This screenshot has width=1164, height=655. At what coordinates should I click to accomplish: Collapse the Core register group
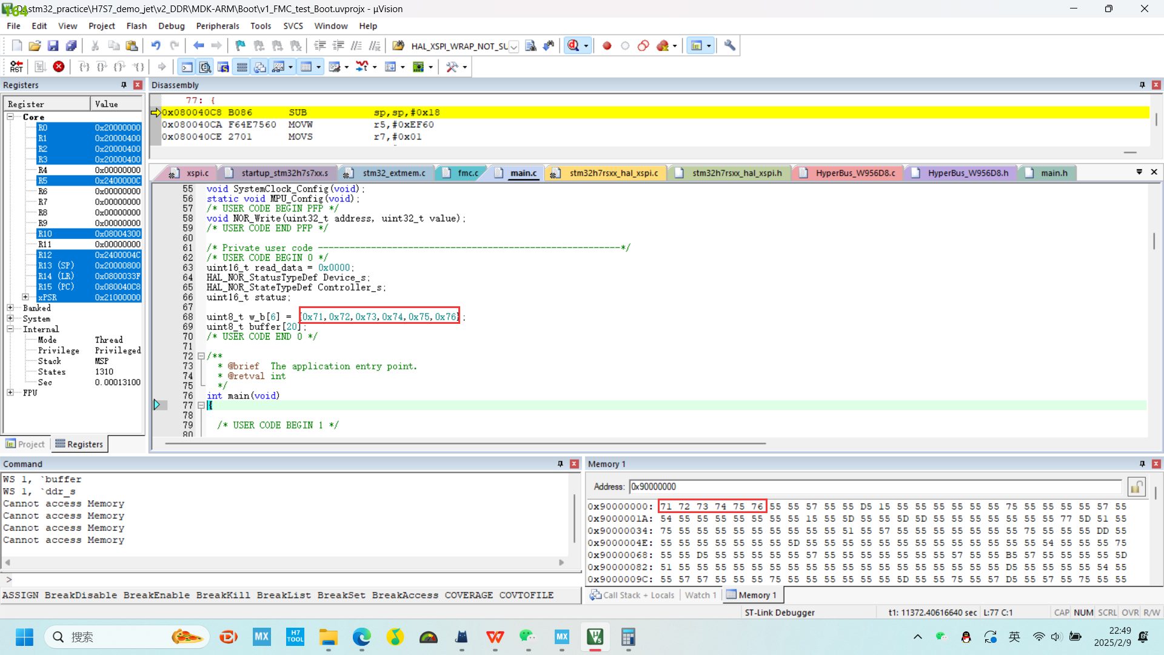(10, 116)
